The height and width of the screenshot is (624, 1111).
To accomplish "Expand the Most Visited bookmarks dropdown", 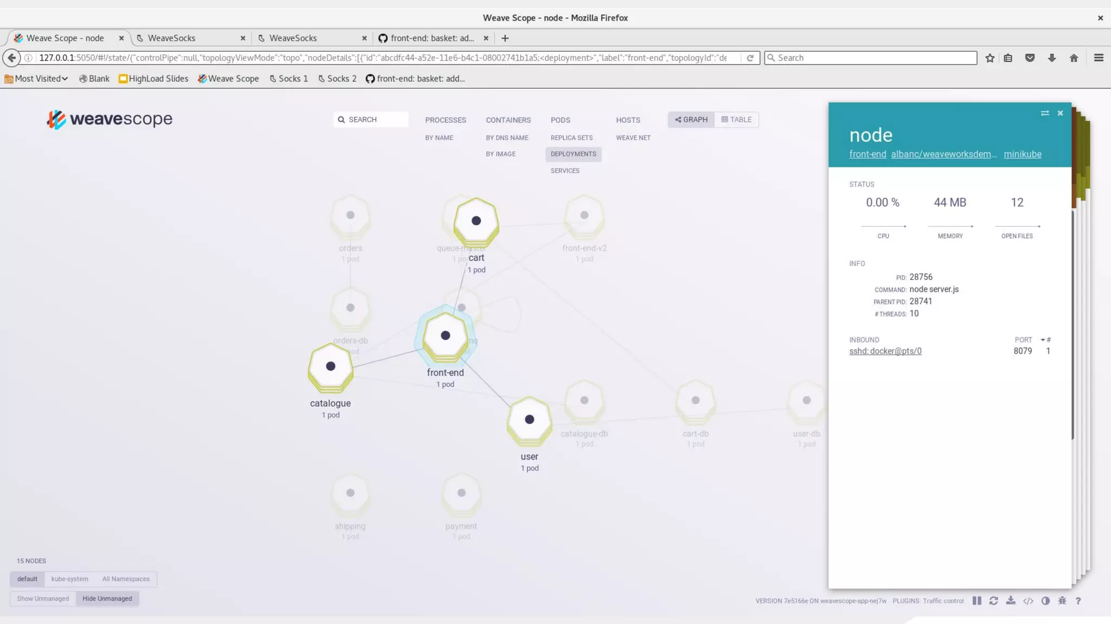I will click(x=37, y=79).
